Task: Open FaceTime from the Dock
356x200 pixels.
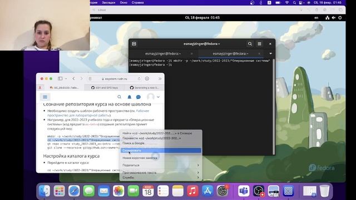Action: pyautogui.click(x=133, y=191)
